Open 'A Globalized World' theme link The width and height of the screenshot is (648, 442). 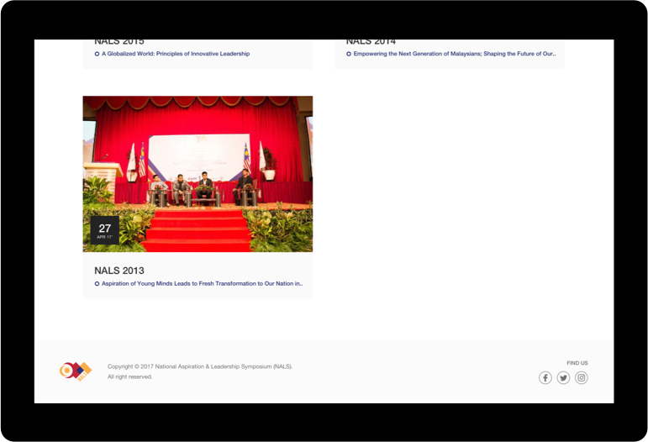(x=176, y=54)
